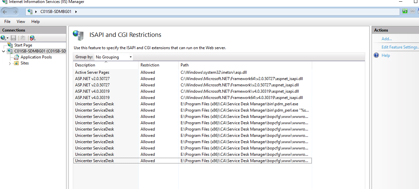
Task: Click the Delete Connection icon with red X
Action: (x=32, y=38)
